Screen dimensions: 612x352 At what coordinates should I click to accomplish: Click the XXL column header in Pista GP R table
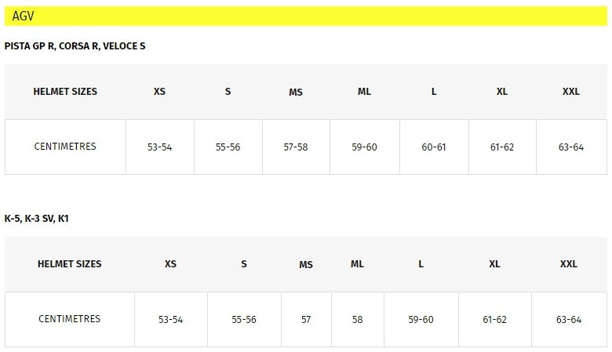point(571,92)
